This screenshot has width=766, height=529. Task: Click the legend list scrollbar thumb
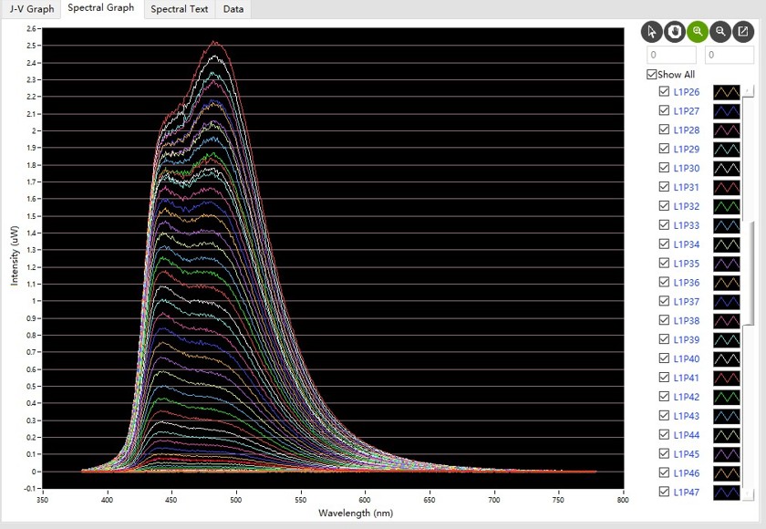749,272
